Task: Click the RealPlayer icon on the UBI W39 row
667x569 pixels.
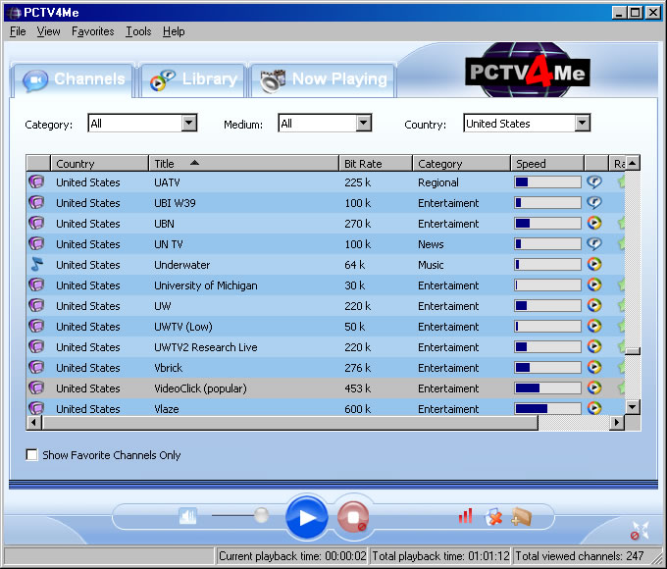Action: 593,202
